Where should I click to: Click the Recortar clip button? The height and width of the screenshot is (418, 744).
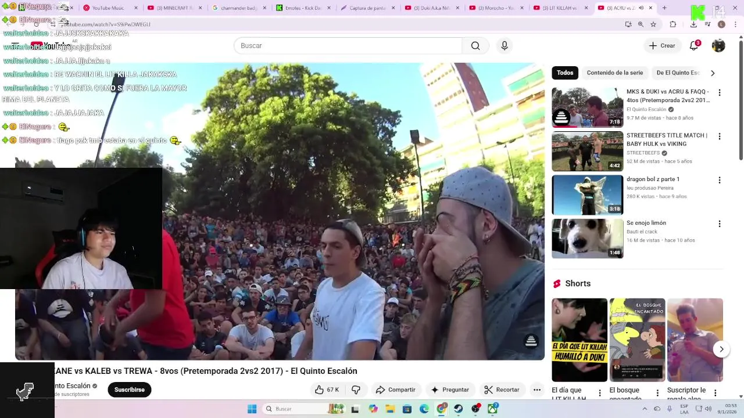[x=502, y=390]
